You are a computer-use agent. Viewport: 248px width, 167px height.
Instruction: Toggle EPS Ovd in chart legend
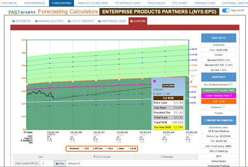click(98, 148)
